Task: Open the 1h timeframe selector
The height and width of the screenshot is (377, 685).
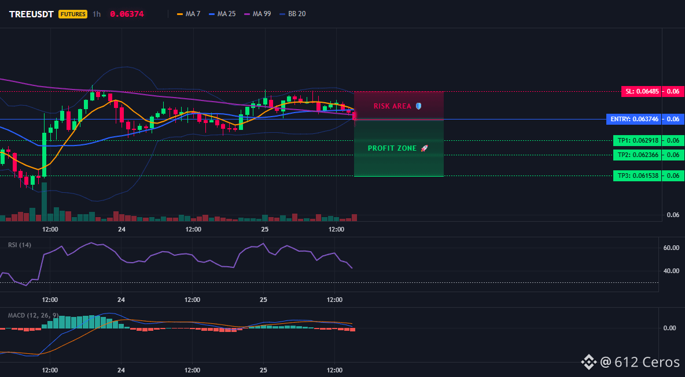Action: [97, 14]
